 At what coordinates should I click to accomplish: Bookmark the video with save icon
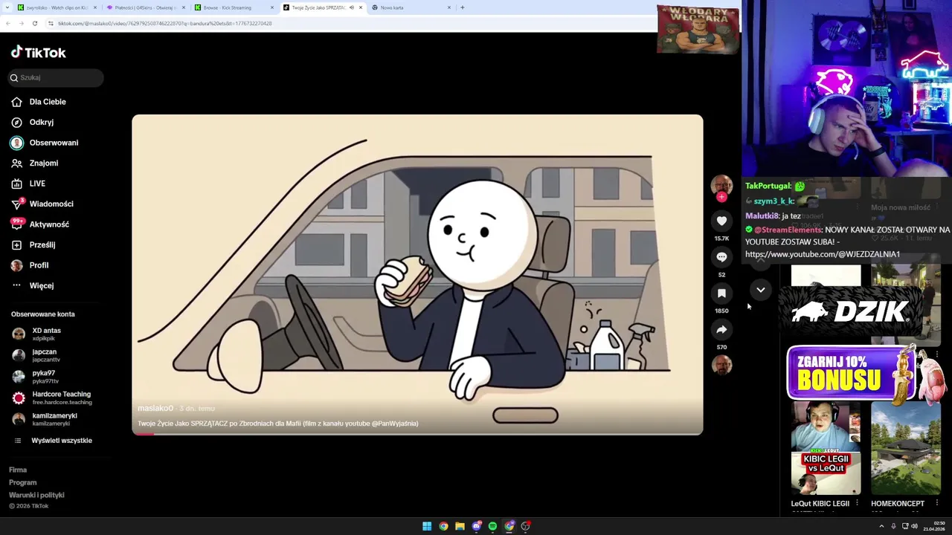(721, 294)
